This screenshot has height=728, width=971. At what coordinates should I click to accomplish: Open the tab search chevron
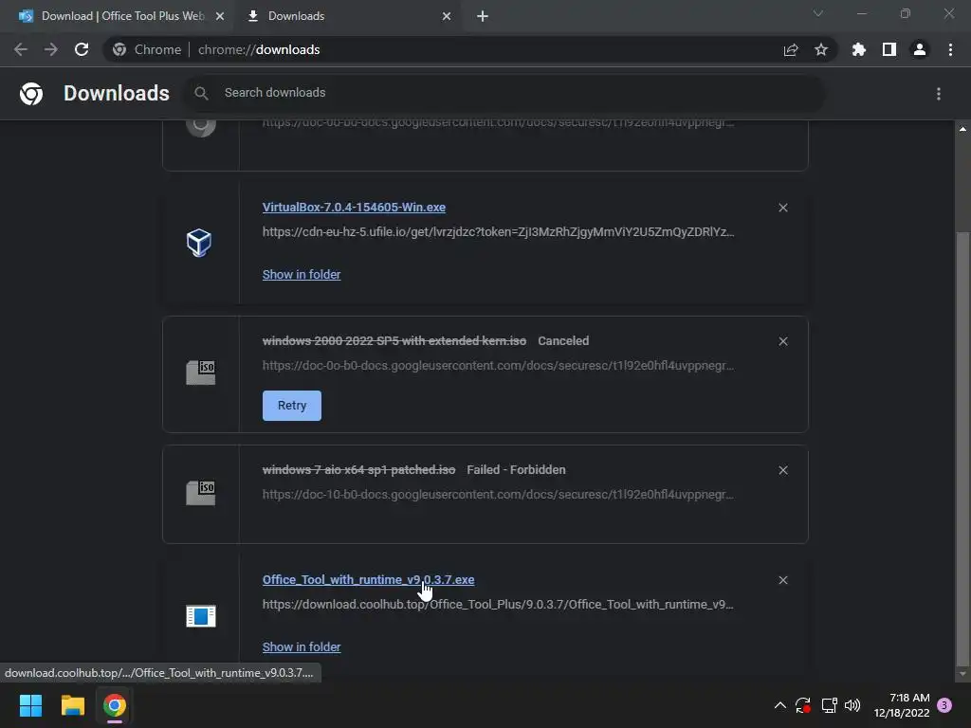[818, 13]
